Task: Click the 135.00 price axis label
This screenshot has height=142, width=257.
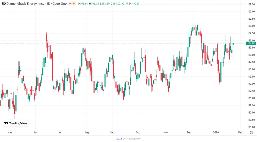Action: click(x=251, y=98)
